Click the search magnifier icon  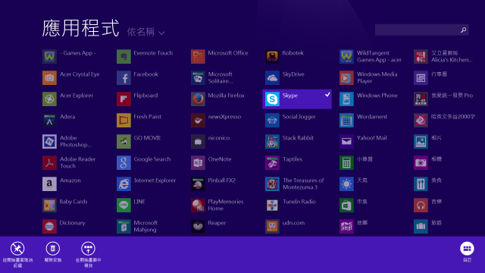point(463,30)
